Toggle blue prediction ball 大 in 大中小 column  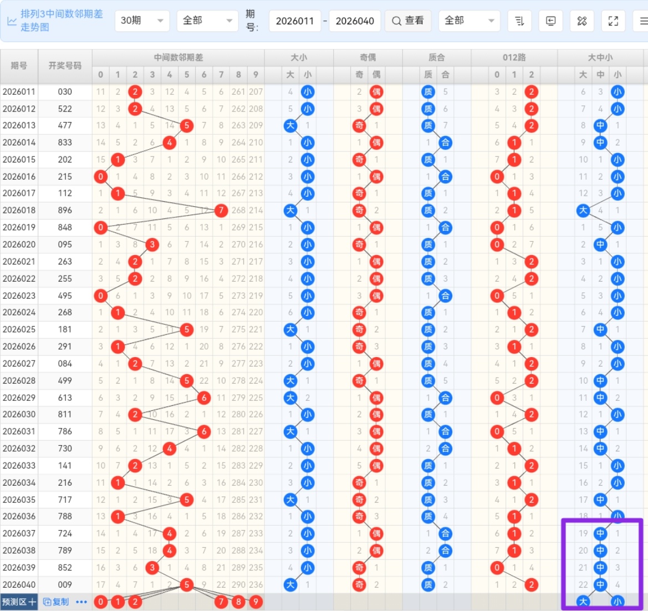583,602
